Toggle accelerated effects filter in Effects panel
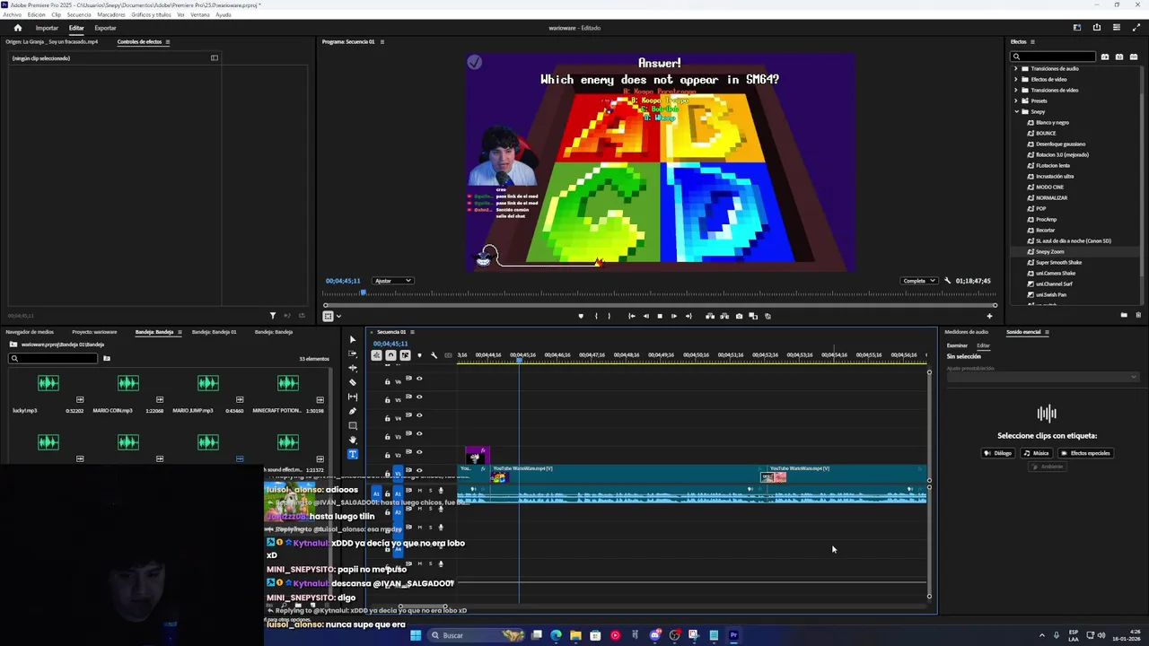Viewport: 1149px width, 646px height. 1105,57
